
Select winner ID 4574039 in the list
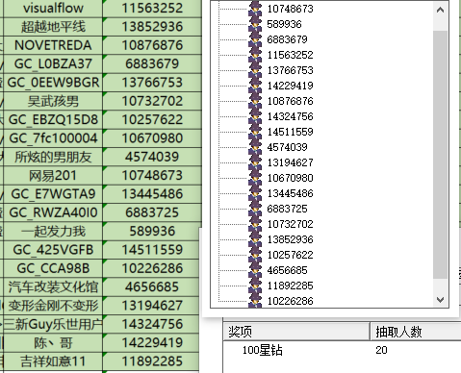(288, 147)
